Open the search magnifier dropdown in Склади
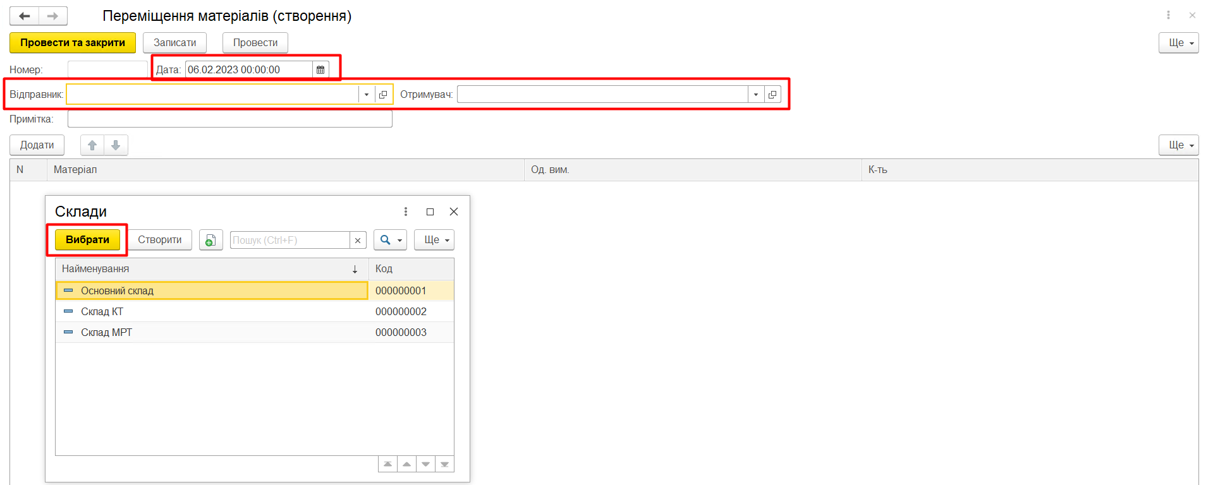 point(390,240)
